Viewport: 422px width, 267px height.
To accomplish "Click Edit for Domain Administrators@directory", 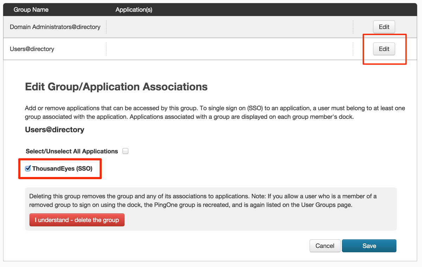I will (x=384, y=27).
